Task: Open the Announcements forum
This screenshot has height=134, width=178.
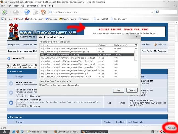Action: coord(24,82)
